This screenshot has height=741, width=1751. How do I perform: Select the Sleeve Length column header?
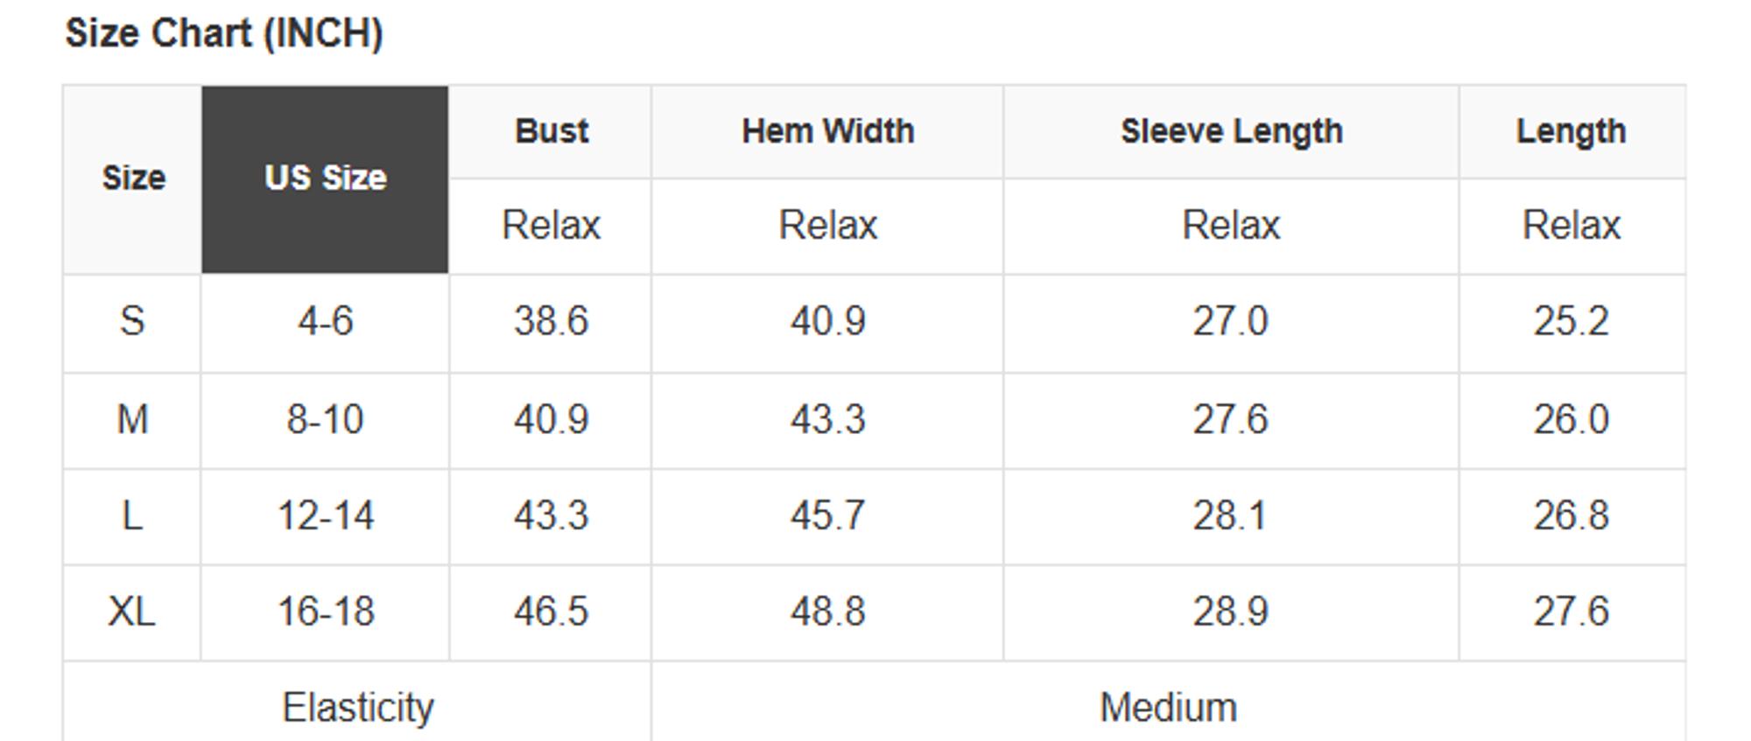point(1231,131)
